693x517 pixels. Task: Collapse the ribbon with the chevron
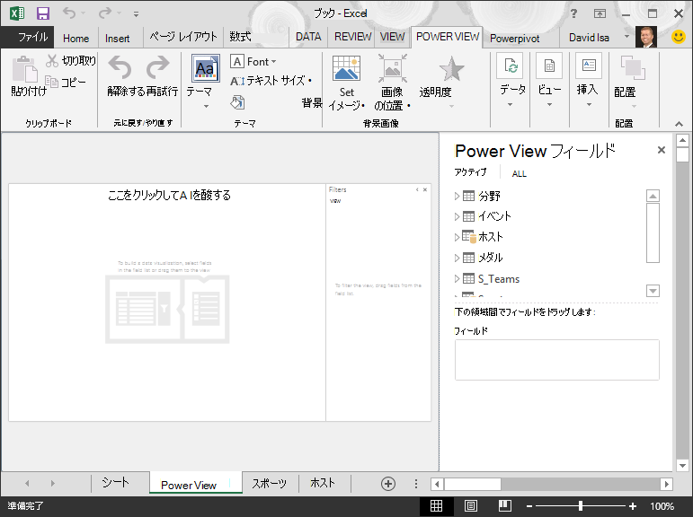679,124
